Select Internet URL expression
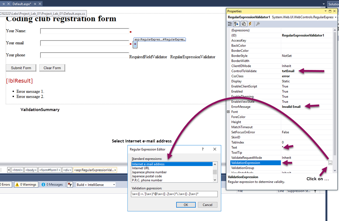Viewport: 339px width, 221px height. [172, 168]
